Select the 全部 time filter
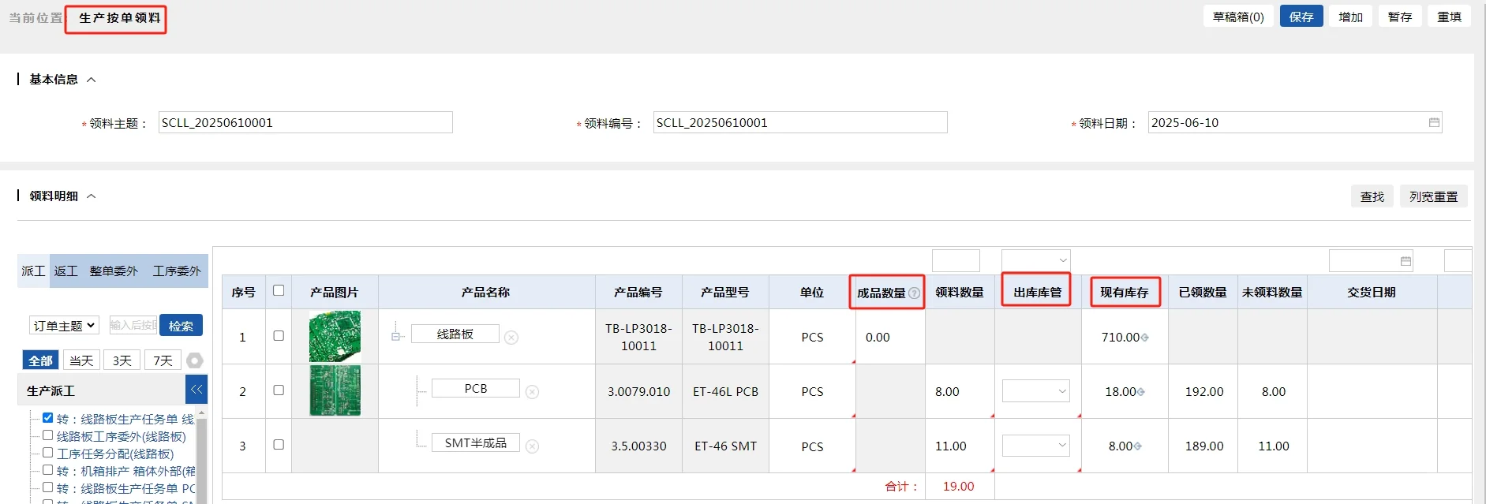 (40, 360)
